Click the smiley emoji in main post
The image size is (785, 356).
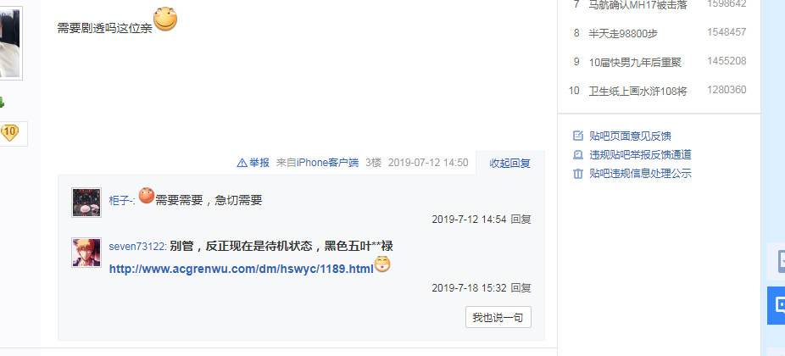165,19
